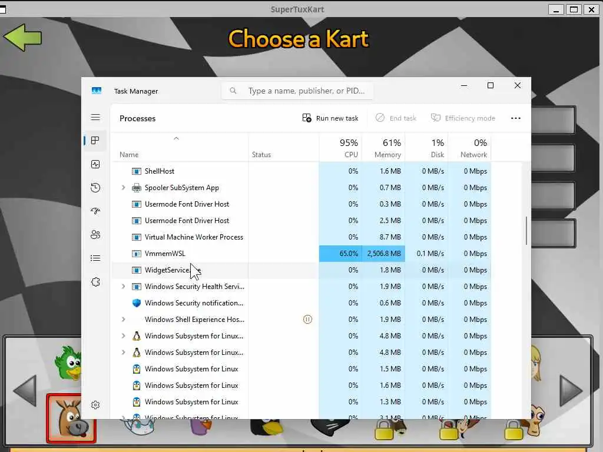Select Windows Subsystem for Linux 1.5 MB row
Screen dimensions: 603x452
[301, 369]
